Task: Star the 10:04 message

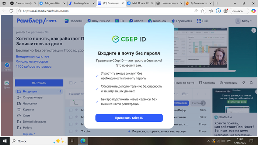Action: click(76, 110)
